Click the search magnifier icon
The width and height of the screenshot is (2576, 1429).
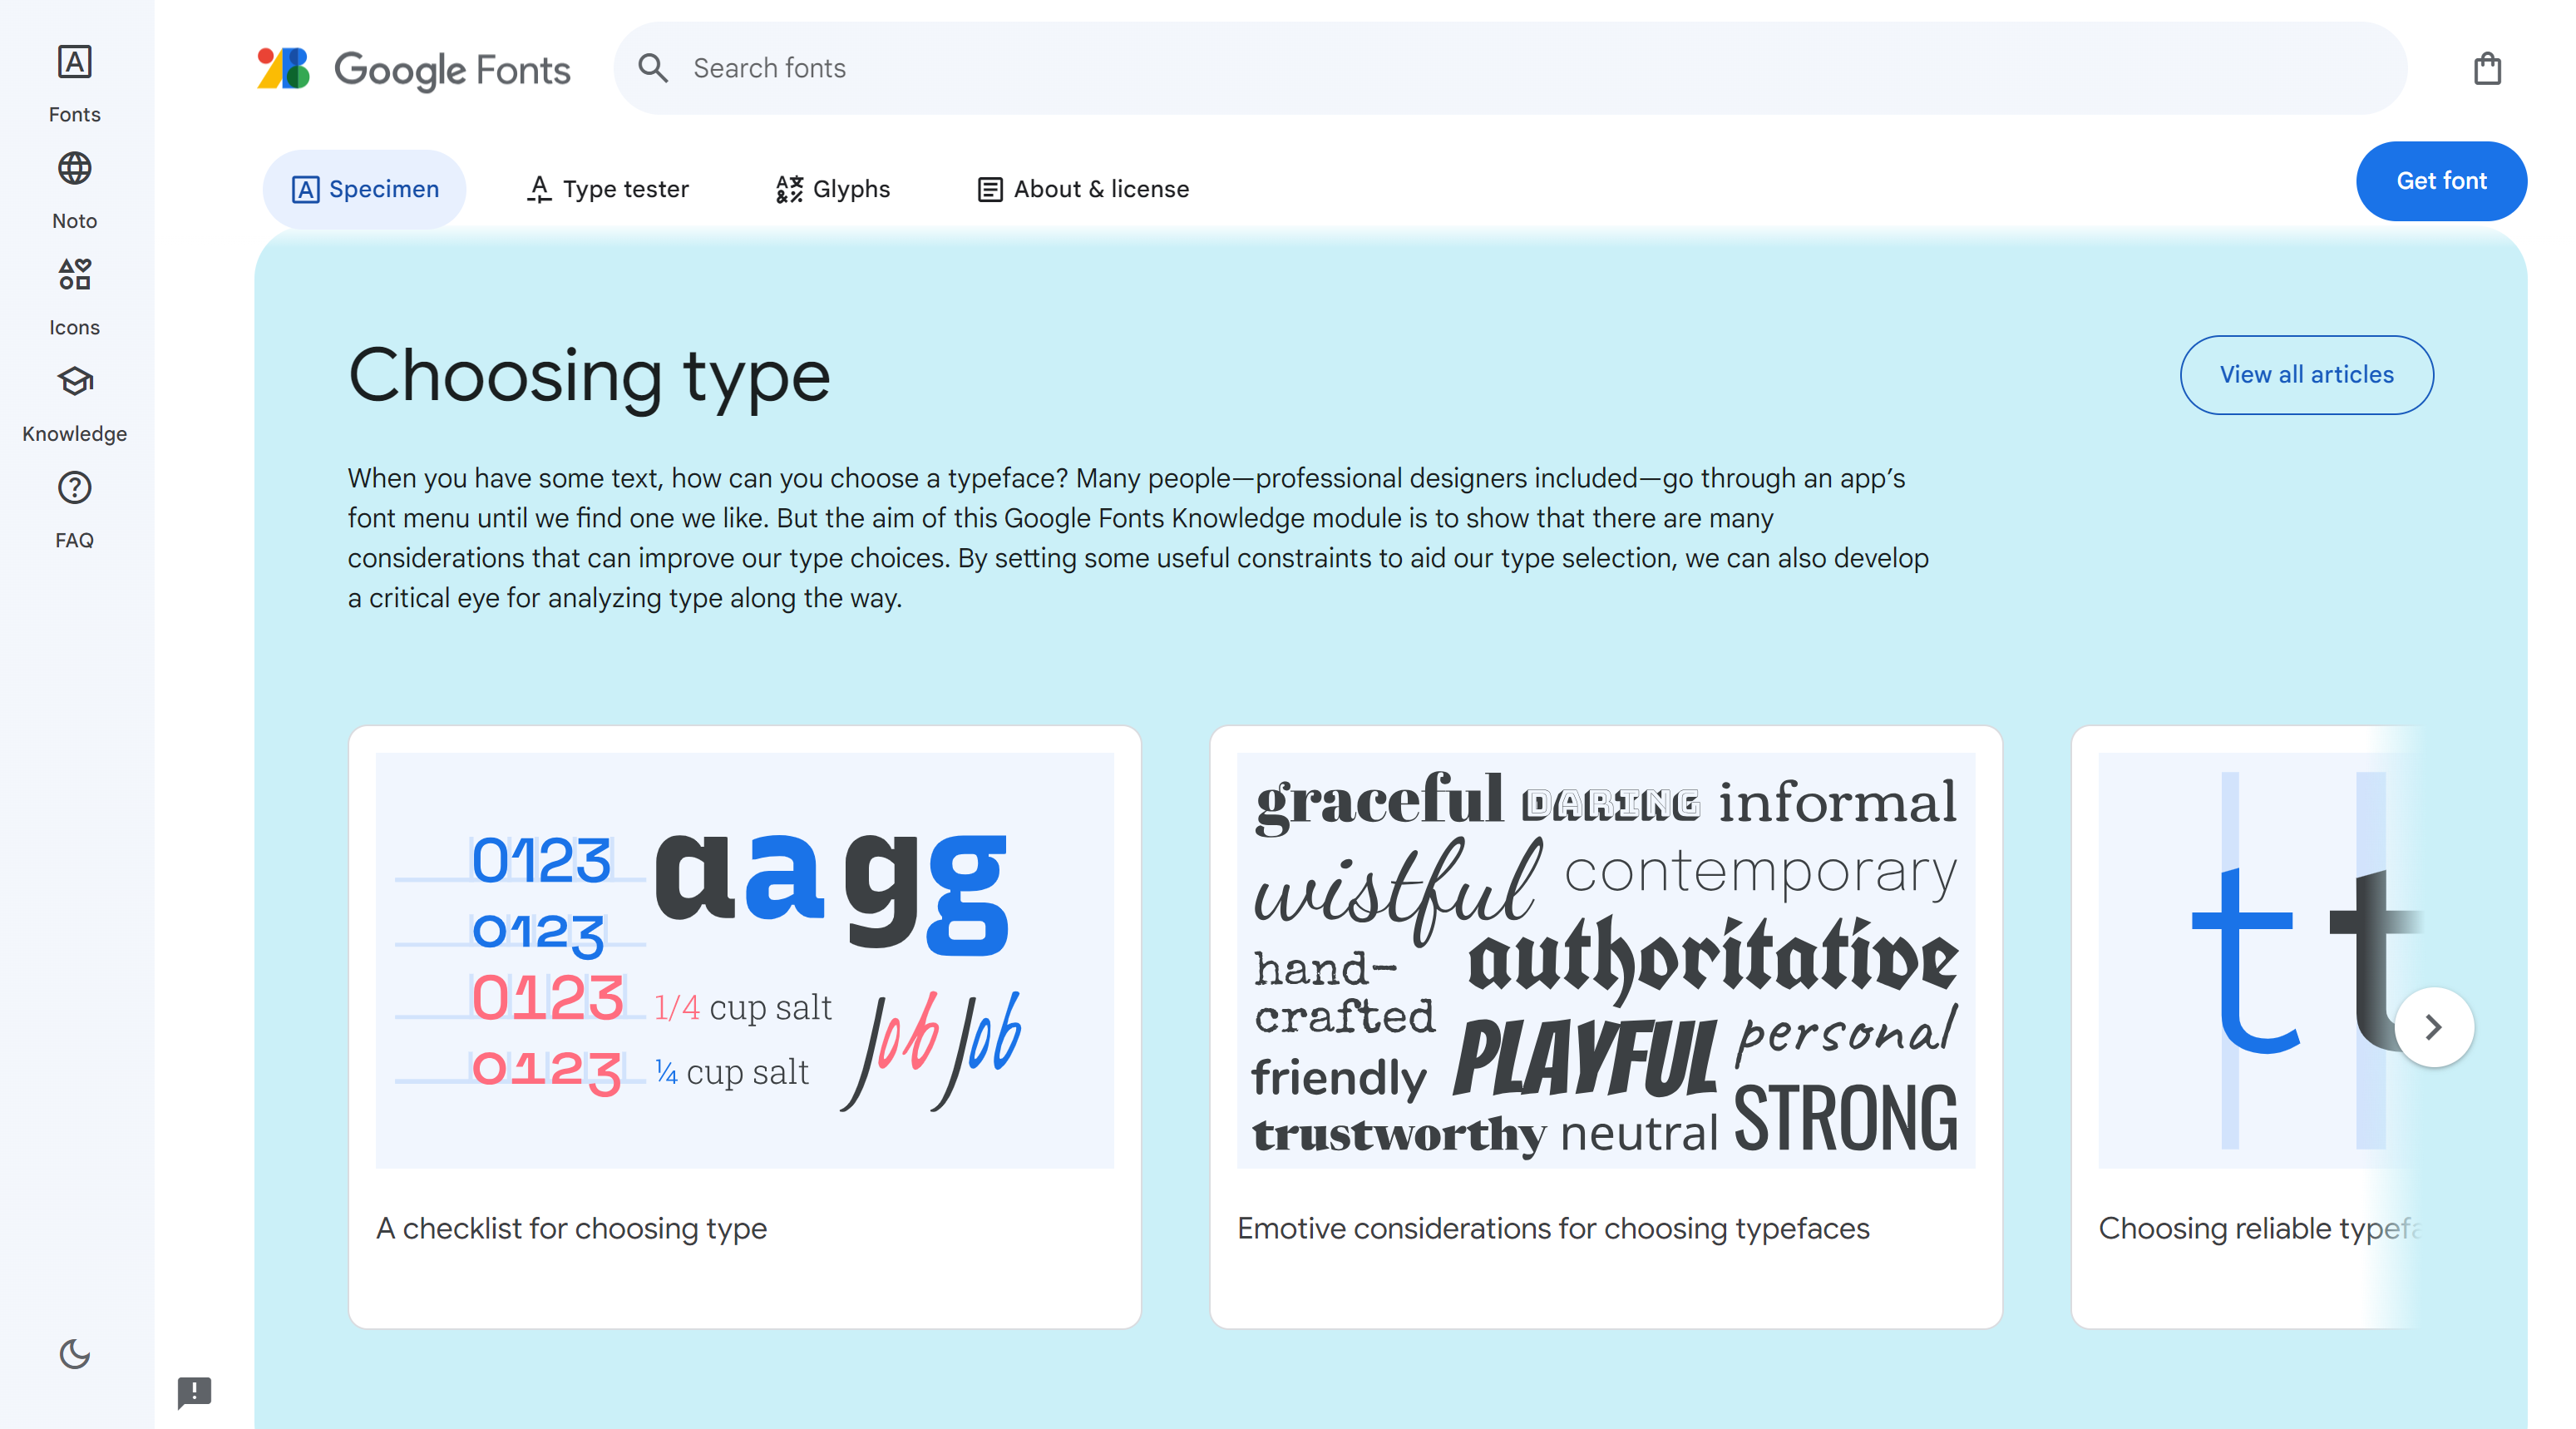pos(653,68)
